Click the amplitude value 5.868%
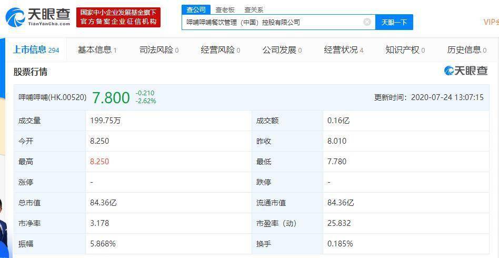499x258 pixels. click(103, 244)
